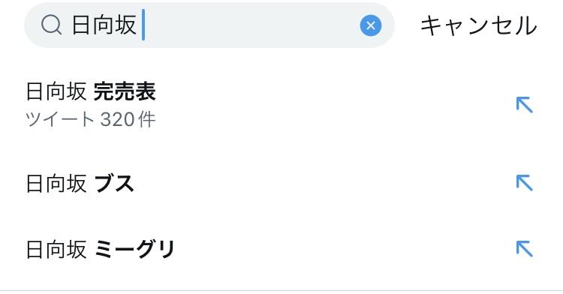Tap the arrow icon beside 日向坂 ミーグリ
The height and width of the screenshot is (294, 563).
pos(524,249)
